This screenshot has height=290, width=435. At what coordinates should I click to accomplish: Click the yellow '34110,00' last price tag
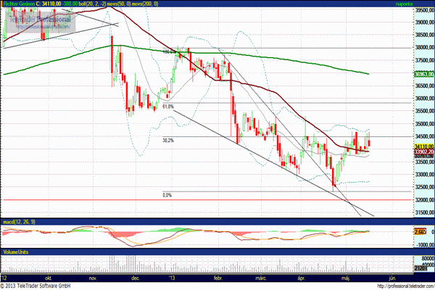[424, 146]
